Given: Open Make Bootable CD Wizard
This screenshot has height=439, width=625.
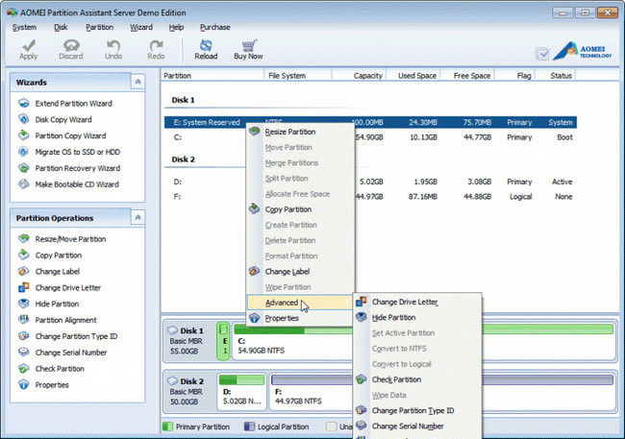Looking at the screenshot, I should pyautogui.click(x=77, y=183).
